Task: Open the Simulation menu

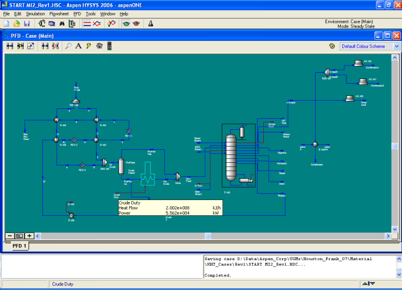Action: pos(35,14)
